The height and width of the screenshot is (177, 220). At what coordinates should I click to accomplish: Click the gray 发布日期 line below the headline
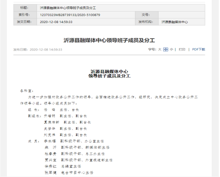[38, 50]
